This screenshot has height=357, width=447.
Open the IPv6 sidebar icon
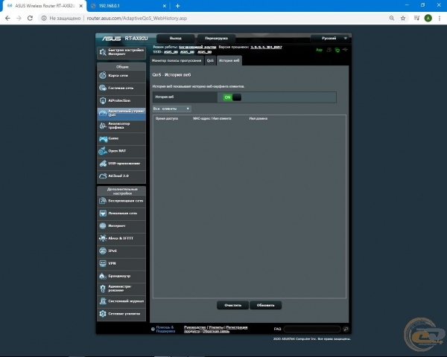(x=103, y=251)
